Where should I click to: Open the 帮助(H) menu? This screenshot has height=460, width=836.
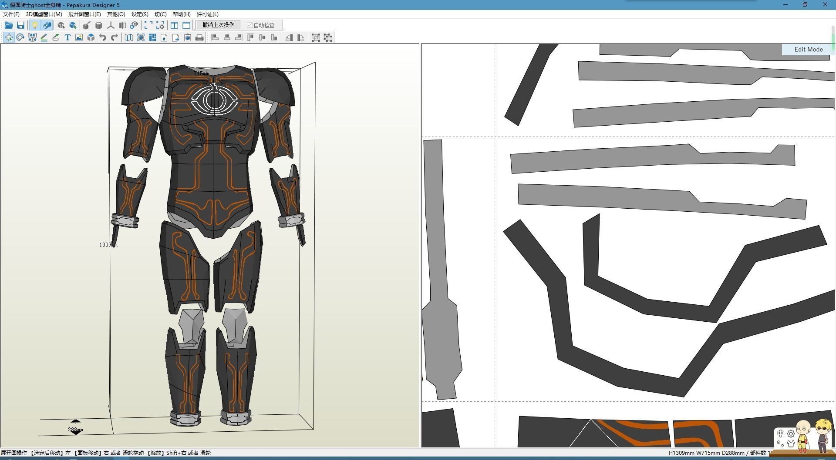click(182, 14)
